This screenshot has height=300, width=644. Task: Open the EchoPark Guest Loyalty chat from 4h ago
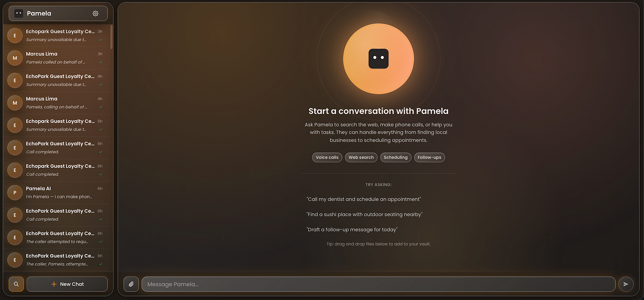[x=56, y=80]
